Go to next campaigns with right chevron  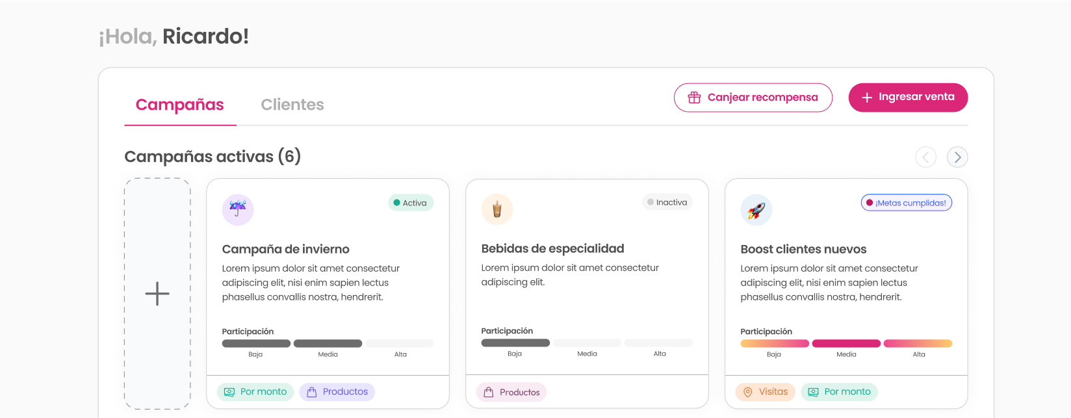pyautogui.click(x=957, y=157)
